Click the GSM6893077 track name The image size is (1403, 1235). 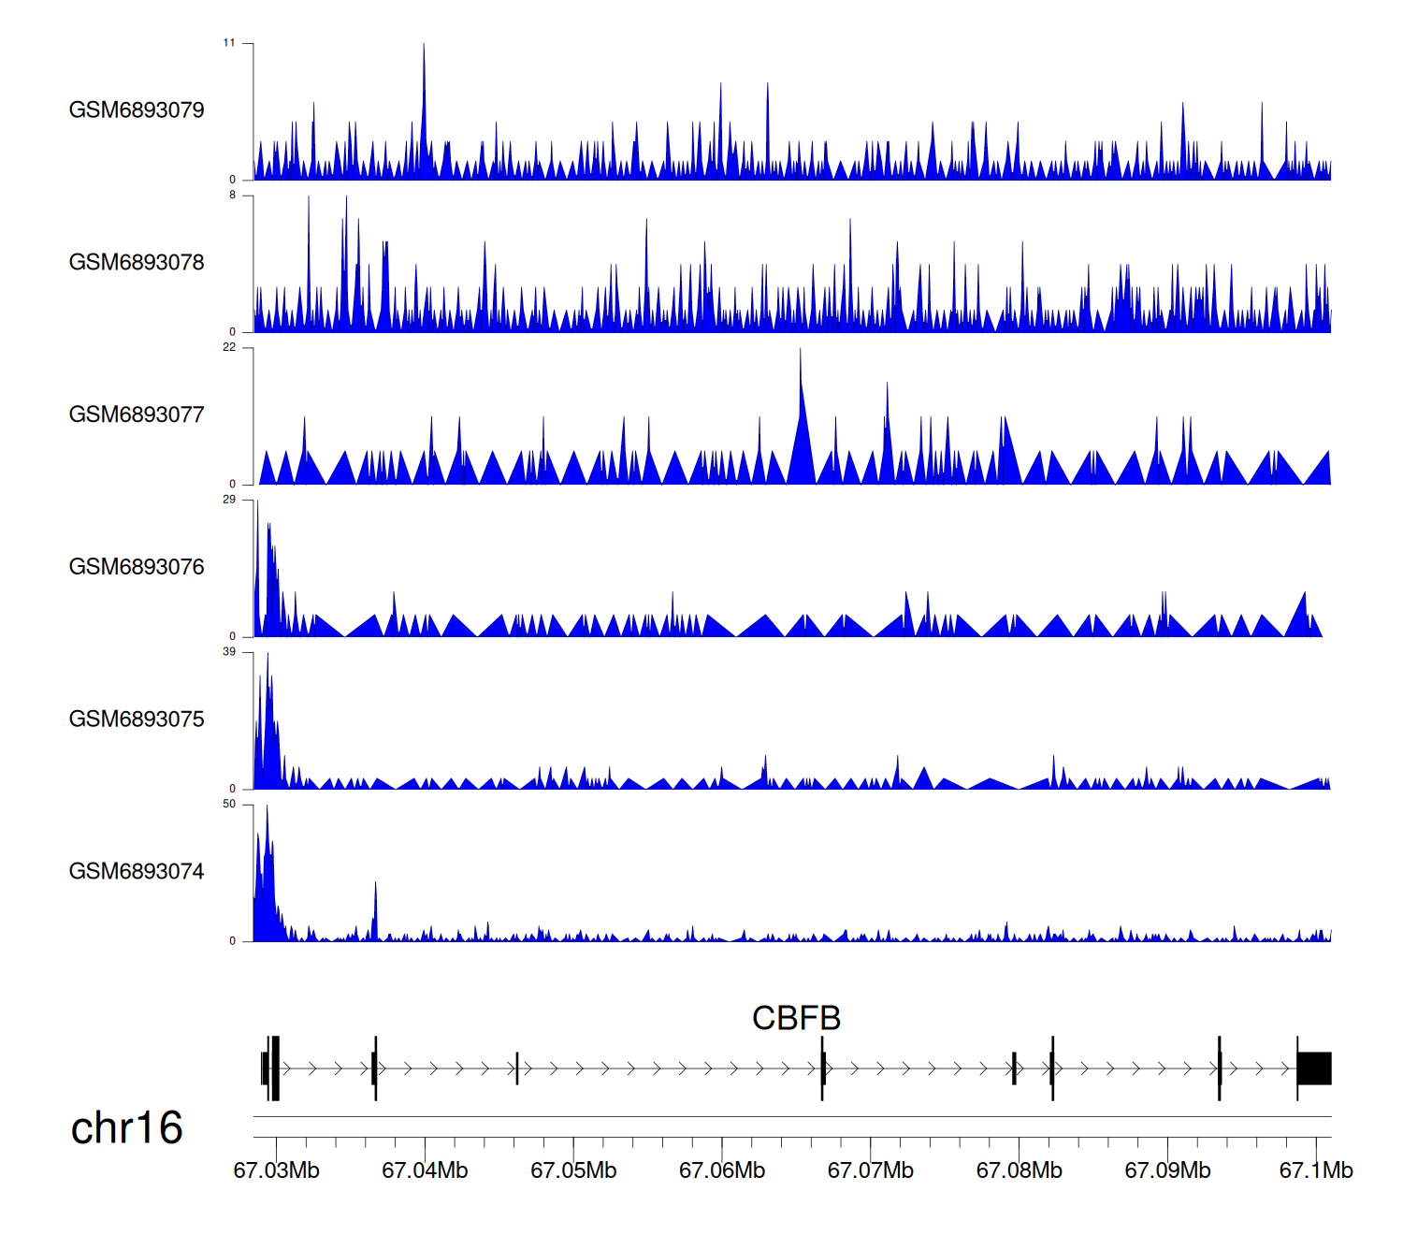(137, 414)
